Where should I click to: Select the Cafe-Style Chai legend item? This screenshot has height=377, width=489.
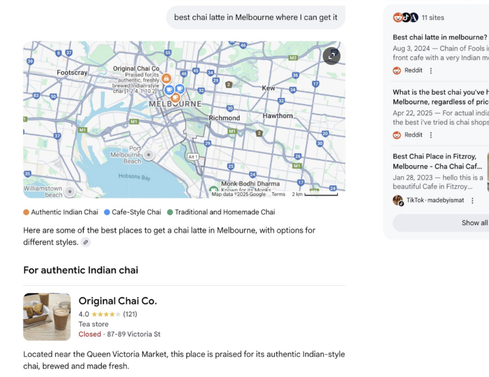click(133, 212)
